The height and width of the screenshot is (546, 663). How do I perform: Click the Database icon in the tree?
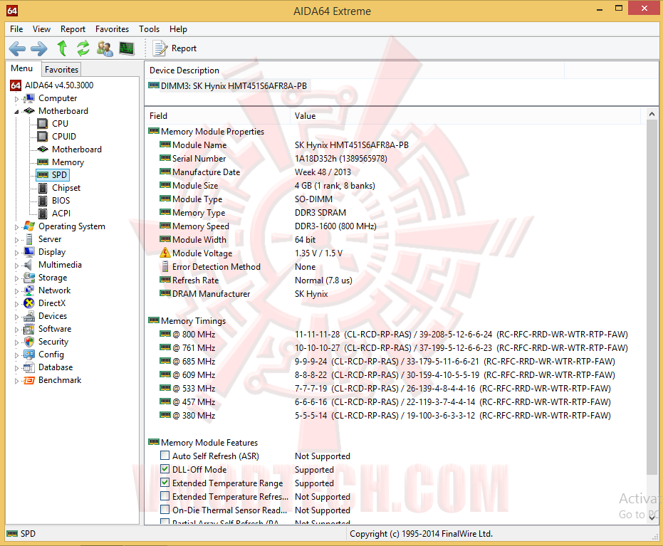(29, 367)
